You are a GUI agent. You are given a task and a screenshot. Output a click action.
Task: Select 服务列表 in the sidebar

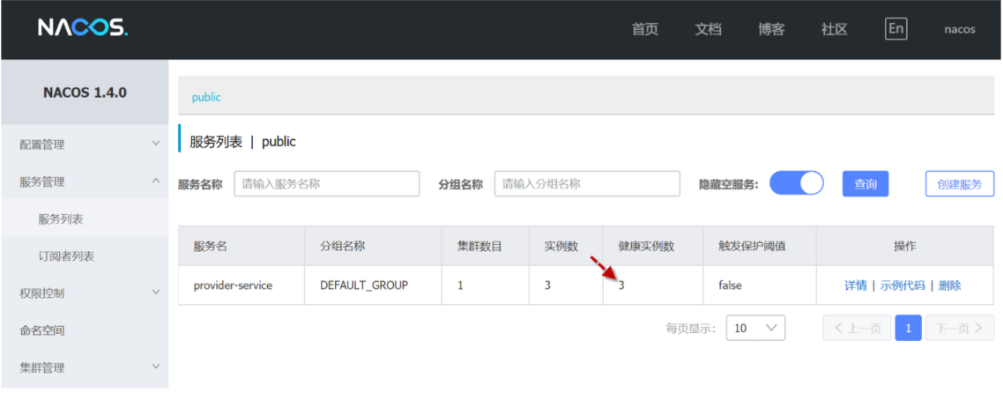pos(85,219)
